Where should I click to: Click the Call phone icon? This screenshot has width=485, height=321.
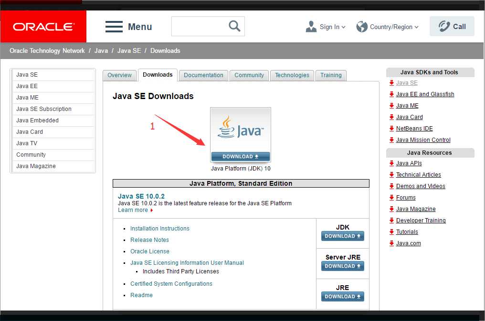point(444,26)
